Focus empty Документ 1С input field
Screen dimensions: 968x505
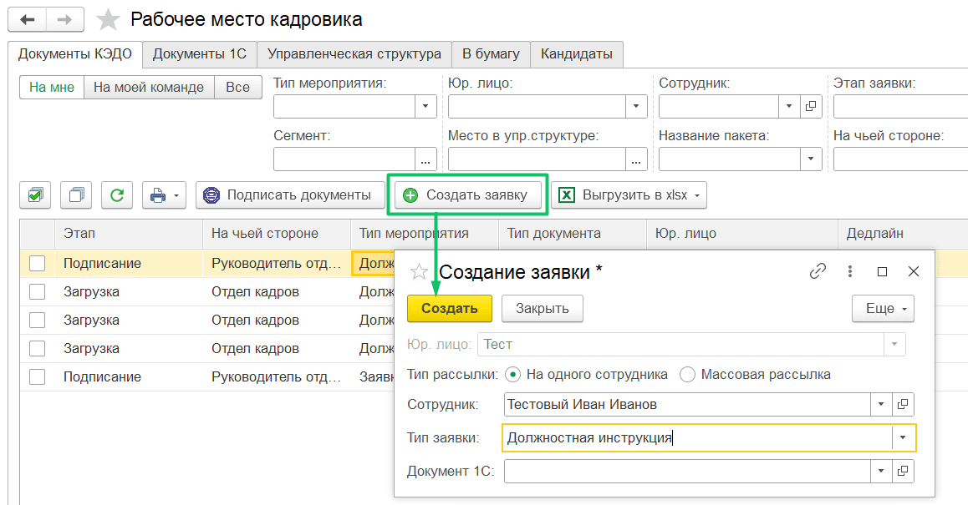pos(687,471)
